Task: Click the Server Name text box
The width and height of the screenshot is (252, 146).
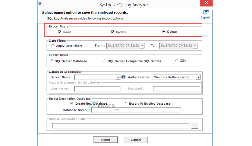Action: click(96, 77)
